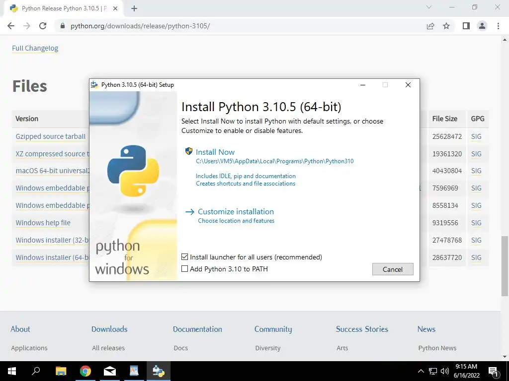
Task: Open a new browser tab
Action: 134,8
